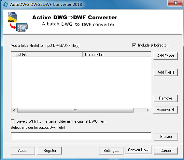Viewport: 184px width, 160px height.
Task: Click the 'A batch DWG to DWF converter' subtitle
Action: 78,24
